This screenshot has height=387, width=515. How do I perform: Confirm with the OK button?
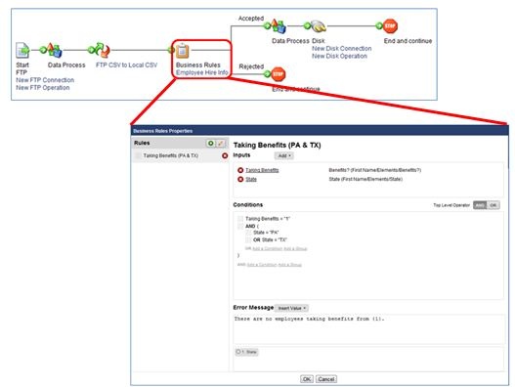[x=307, y=379]
